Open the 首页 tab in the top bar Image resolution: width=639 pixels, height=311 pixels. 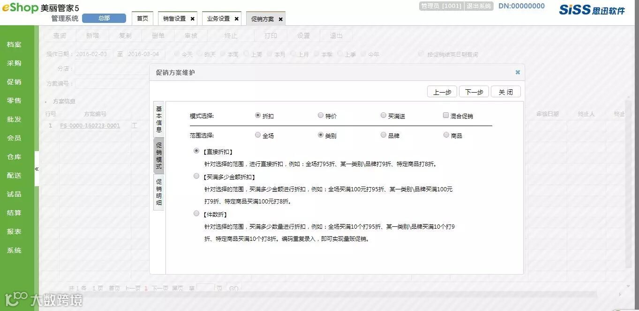[x=143, y=19]
